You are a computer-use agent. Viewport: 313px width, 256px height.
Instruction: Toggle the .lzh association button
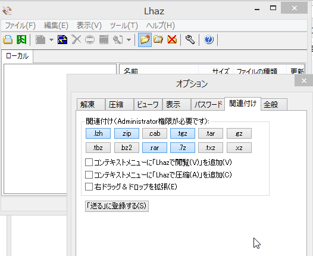pyautogui.click(x=98, y=133)
